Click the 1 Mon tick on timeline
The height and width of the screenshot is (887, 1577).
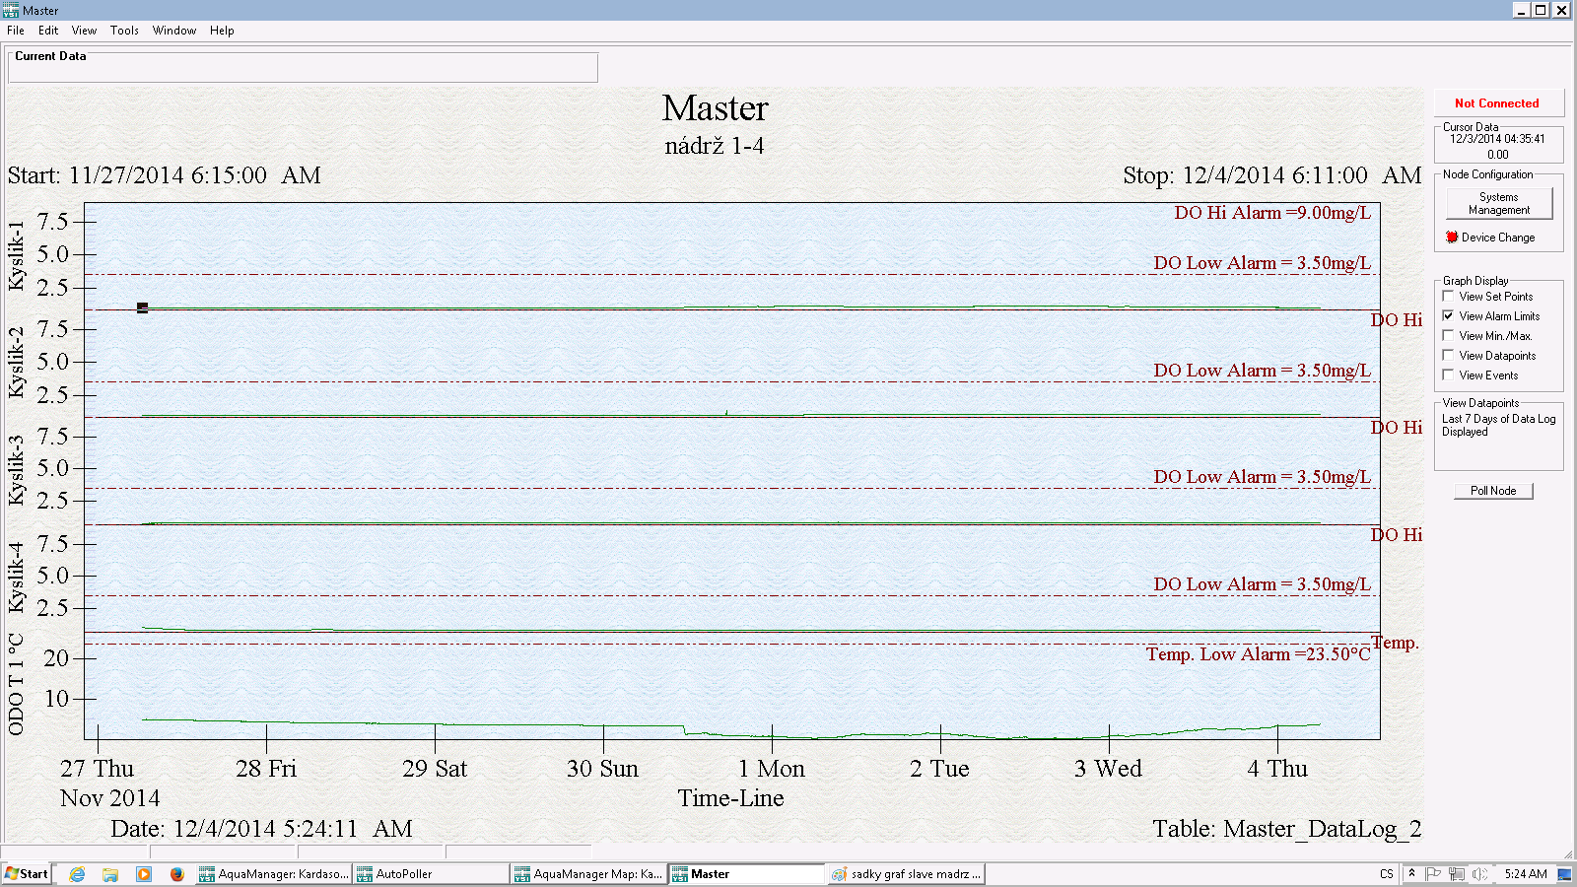pos(772,739)
